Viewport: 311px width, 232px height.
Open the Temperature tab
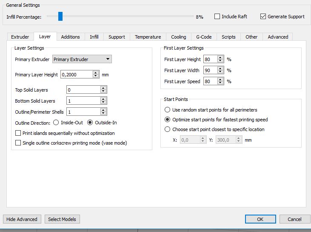pos(148,37)
